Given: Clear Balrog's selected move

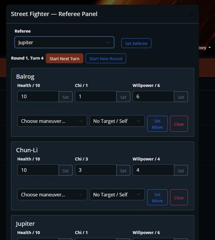Looking at the screenshot, I should click(x=179, y=124).
